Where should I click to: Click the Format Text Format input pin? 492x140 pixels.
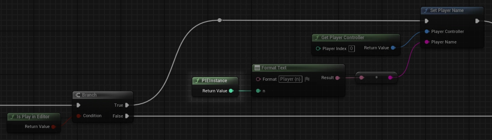pyautogui.click(x=258, y=79)
